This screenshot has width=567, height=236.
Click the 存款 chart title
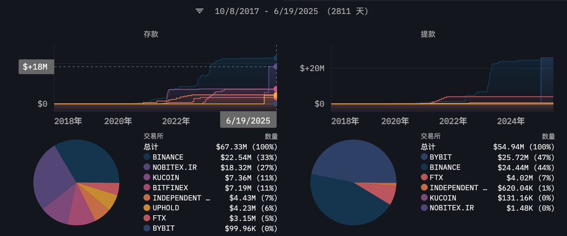tap(151, 34)
